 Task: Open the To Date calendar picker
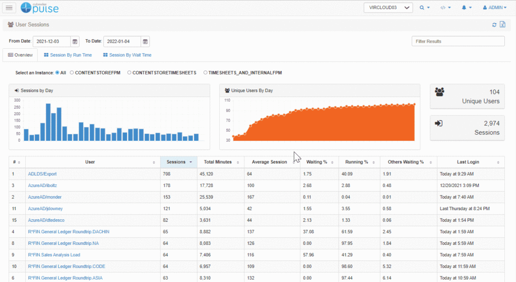pyautogui.click(x=145, y=42)
